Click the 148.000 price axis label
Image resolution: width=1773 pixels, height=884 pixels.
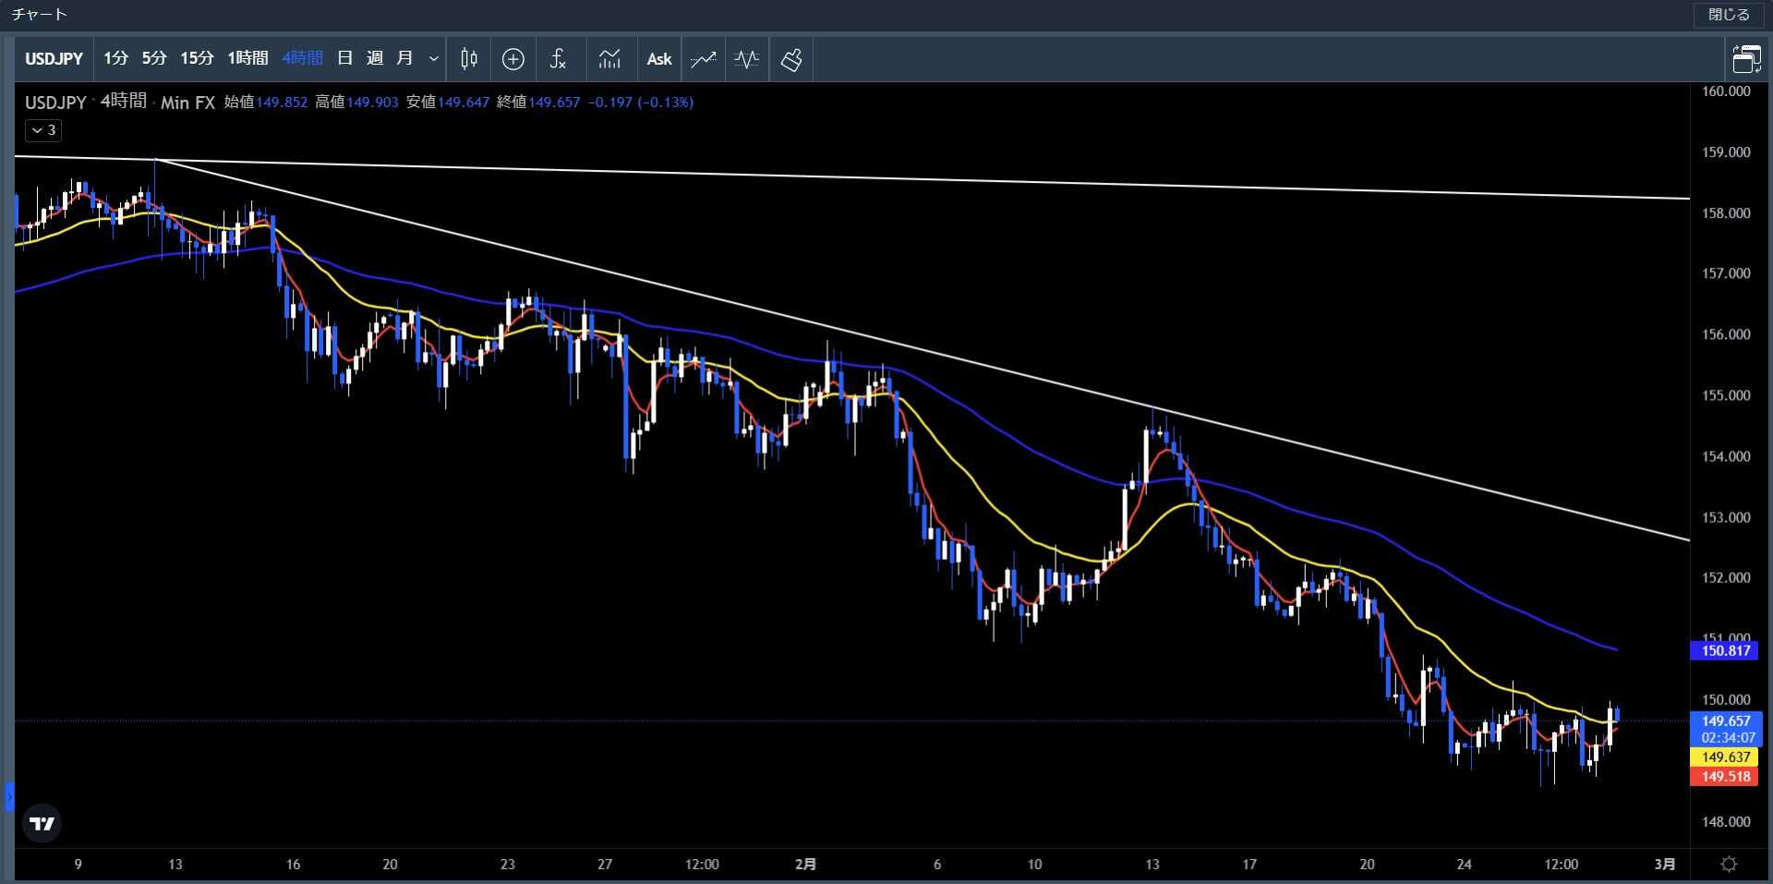(1726, 821)
